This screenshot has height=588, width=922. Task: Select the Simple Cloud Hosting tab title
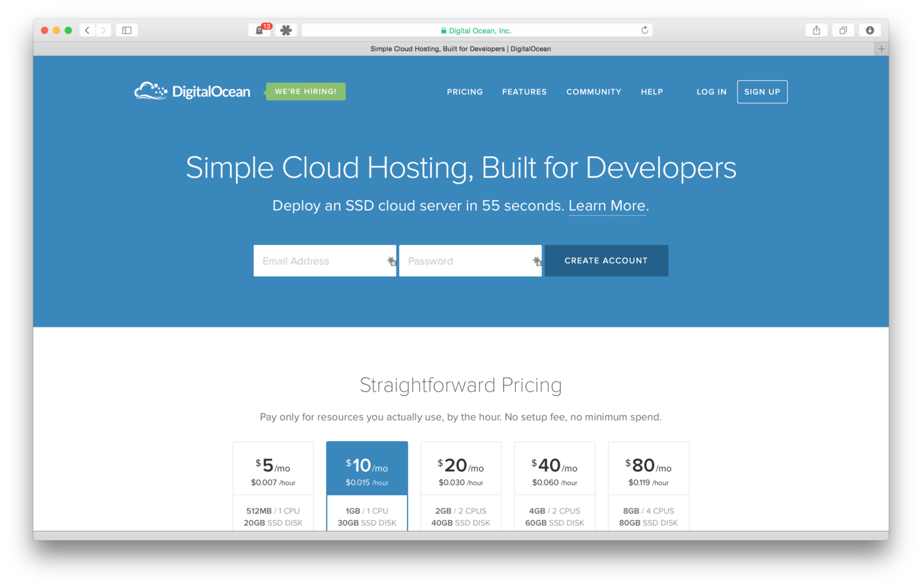click(x=460, y=49)
